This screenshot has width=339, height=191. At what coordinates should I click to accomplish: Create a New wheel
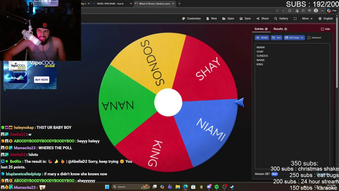(211, 19)
